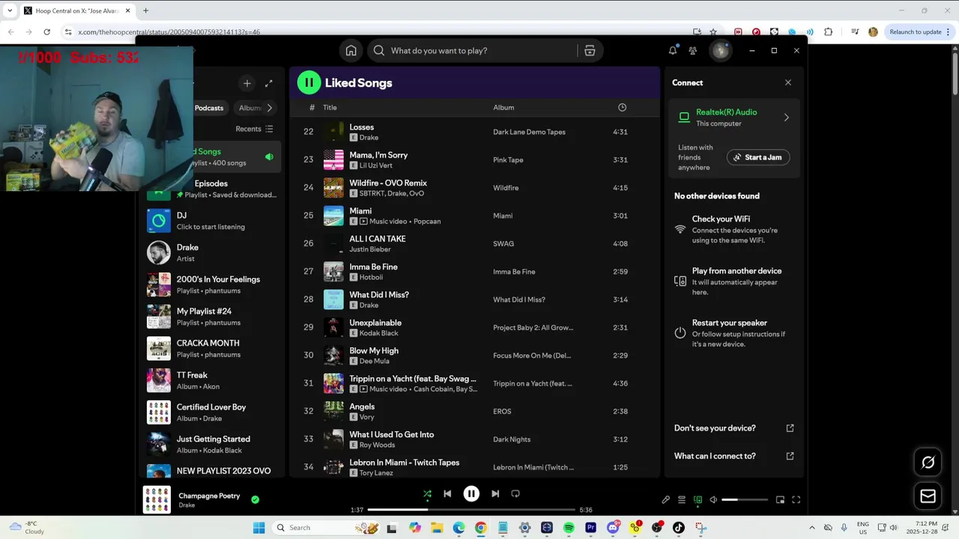Remove Champagne Poetry from Liked Songs checkmark

(x=255, y=499)
